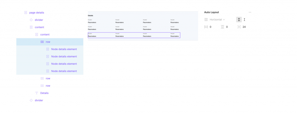Click the vertical padding icon
The image size is (297, 113).
222,27
